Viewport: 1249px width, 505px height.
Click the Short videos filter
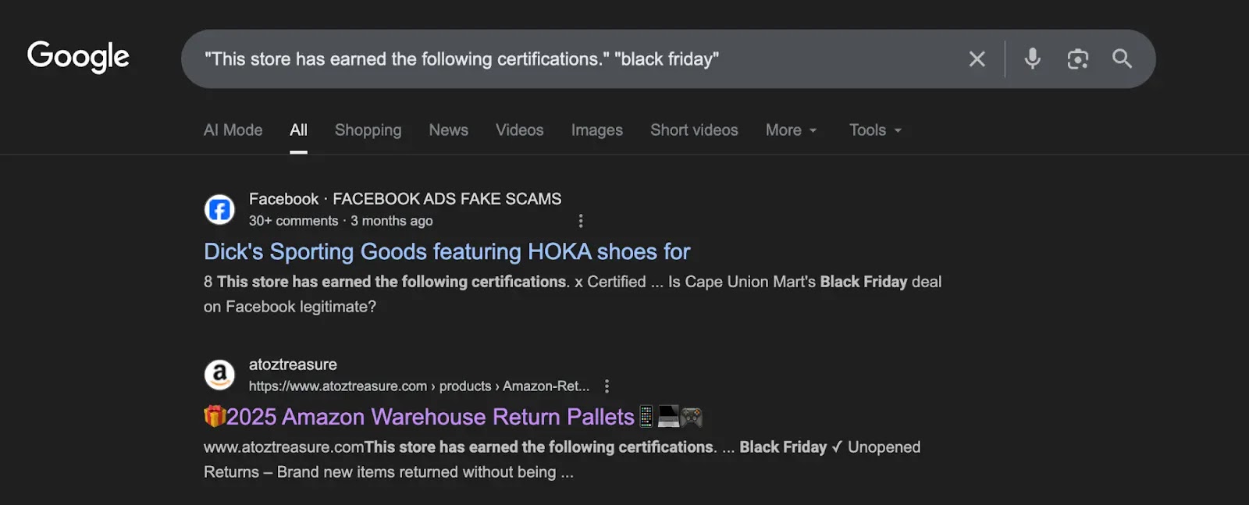[693, 130]
